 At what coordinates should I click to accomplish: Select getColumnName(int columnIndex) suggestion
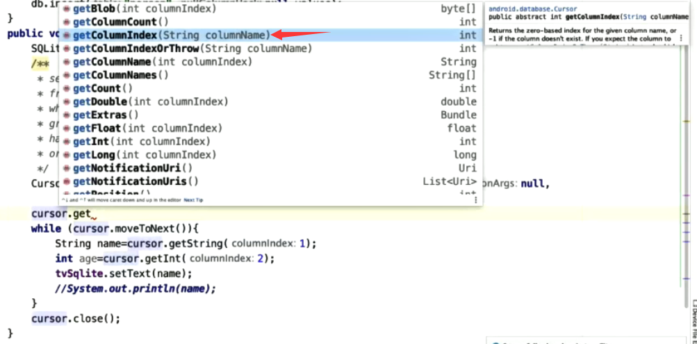coord(270,62)
